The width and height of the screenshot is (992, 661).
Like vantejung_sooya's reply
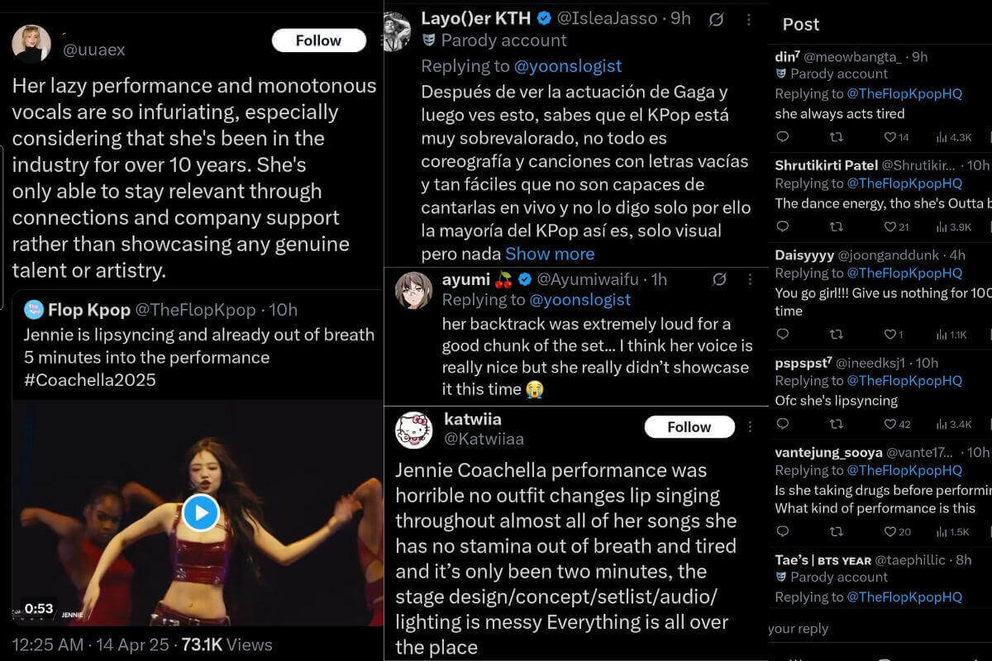pos(889,531)
